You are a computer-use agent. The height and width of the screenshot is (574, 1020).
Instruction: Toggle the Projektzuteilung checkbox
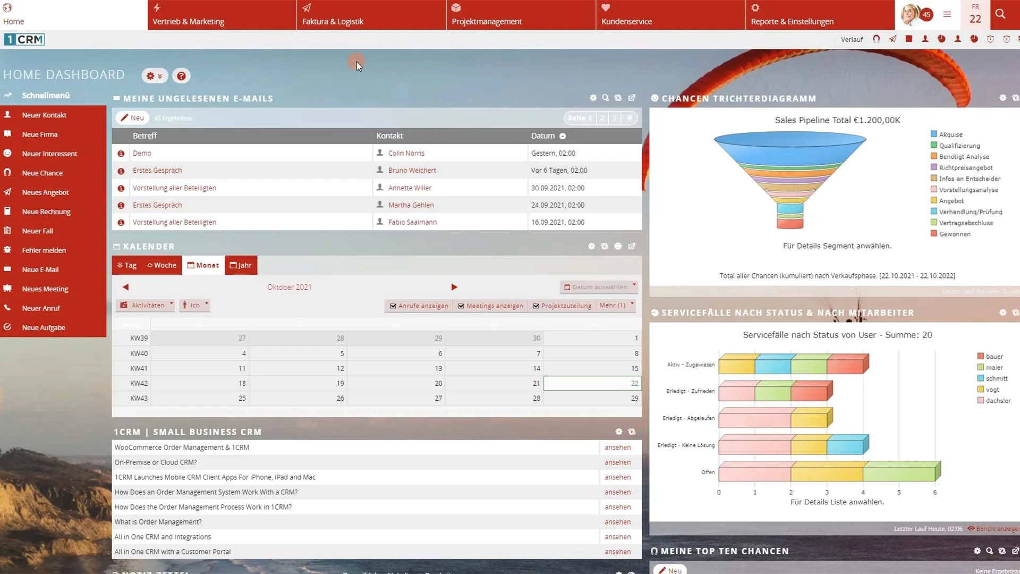[x=536, y=306]
